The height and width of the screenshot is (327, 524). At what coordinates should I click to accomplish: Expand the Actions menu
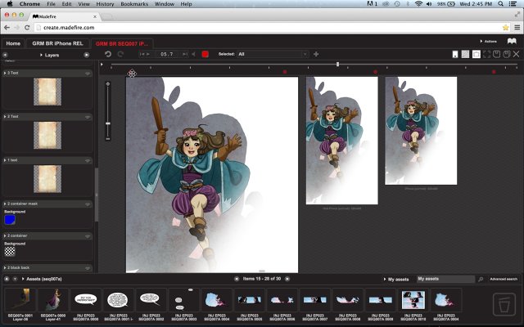tap(488, 42)
